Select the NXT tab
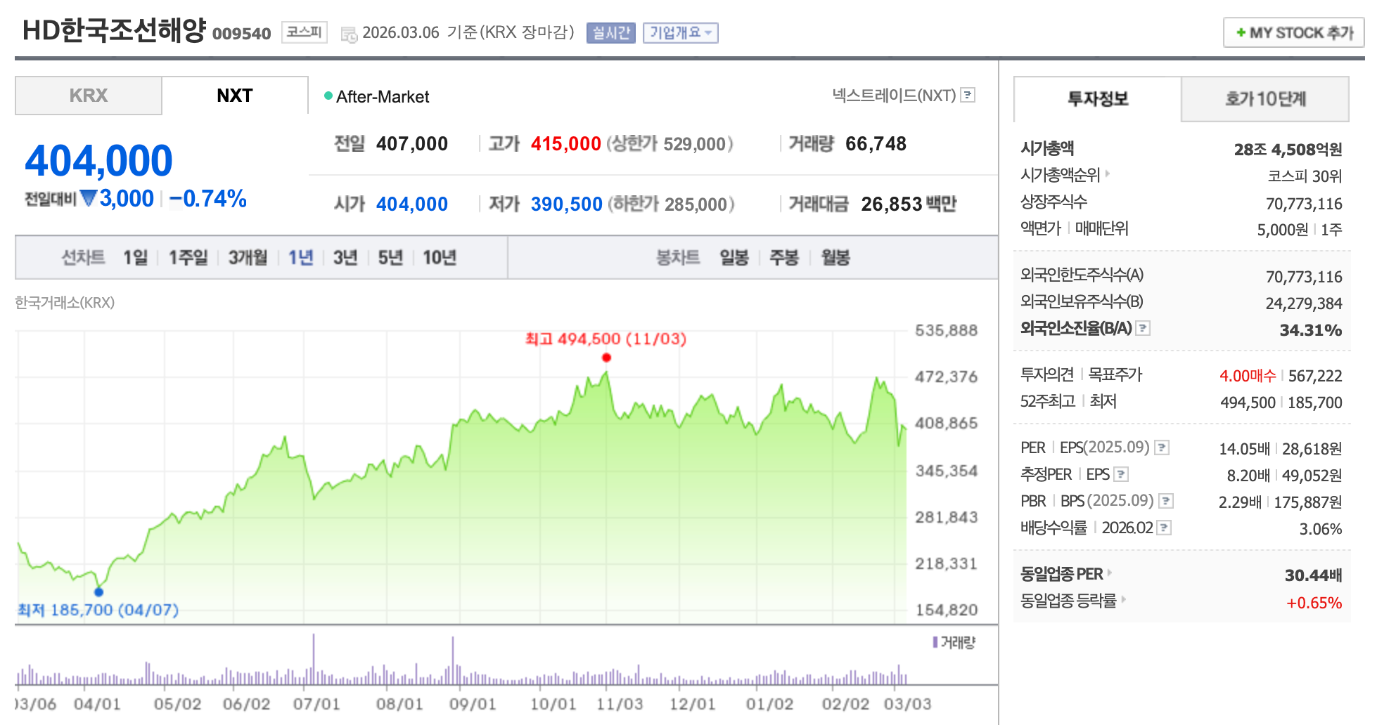This screenshot has height=725, width=1377. pos(235,96)
